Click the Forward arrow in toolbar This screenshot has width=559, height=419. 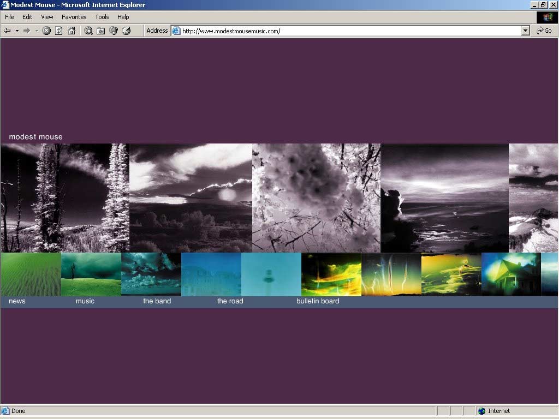26,31
